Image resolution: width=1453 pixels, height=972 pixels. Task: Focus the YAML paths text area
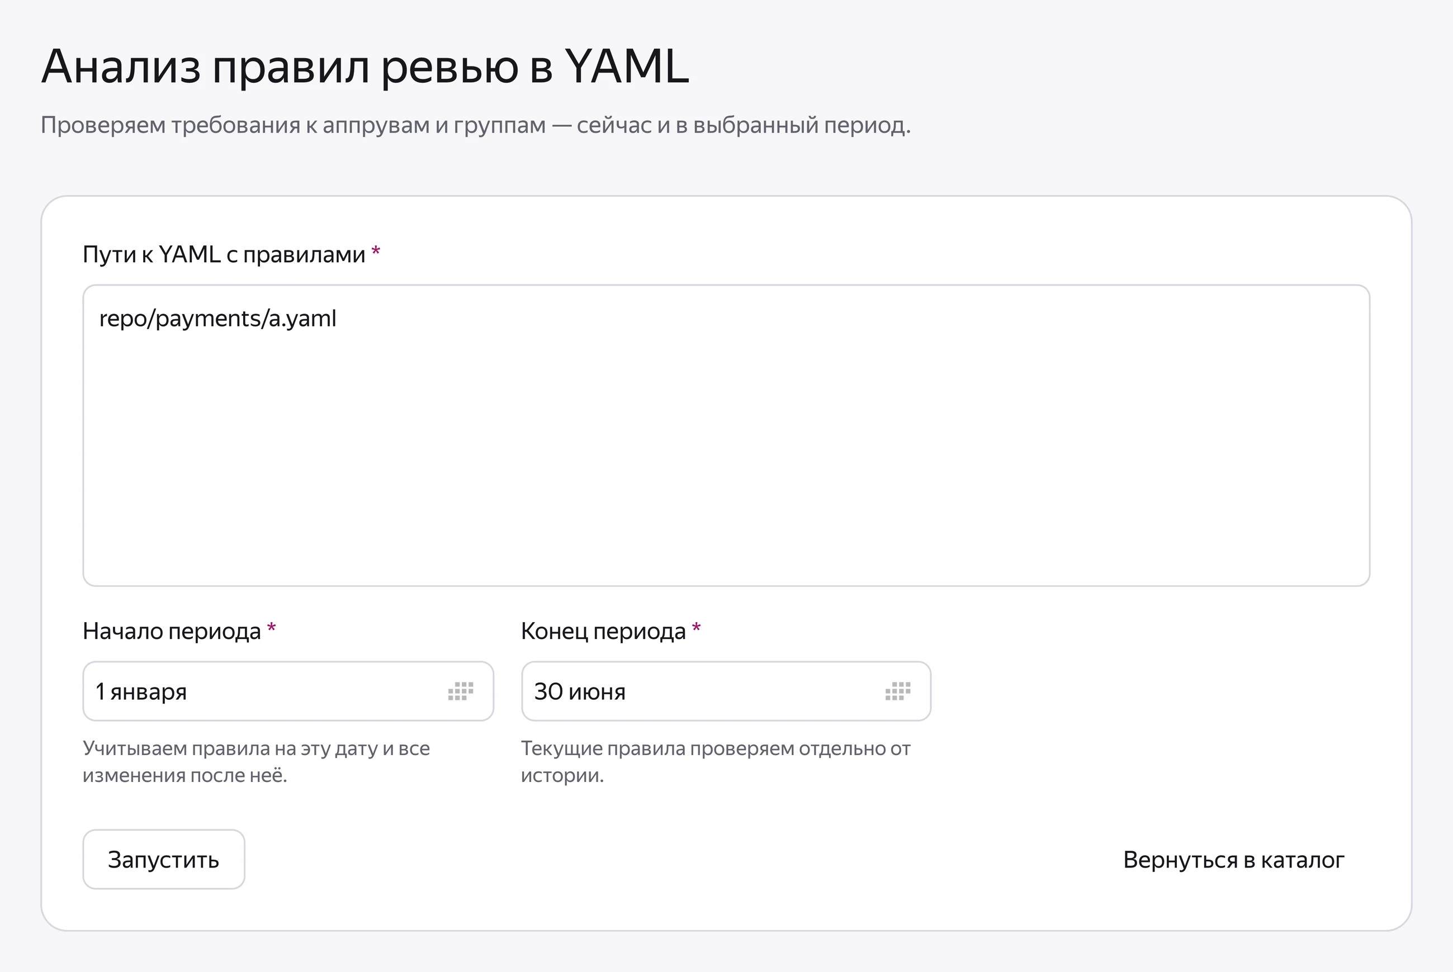726,435
